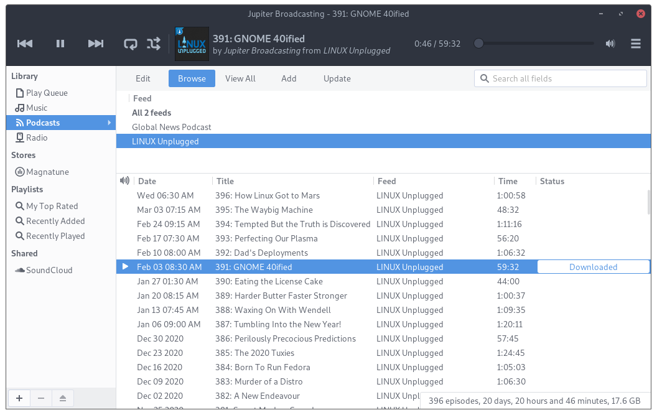Image resolution: width=657 pixels, height=415 pixels.
Task: Click the Search all fields box
Action: point(560,78)
